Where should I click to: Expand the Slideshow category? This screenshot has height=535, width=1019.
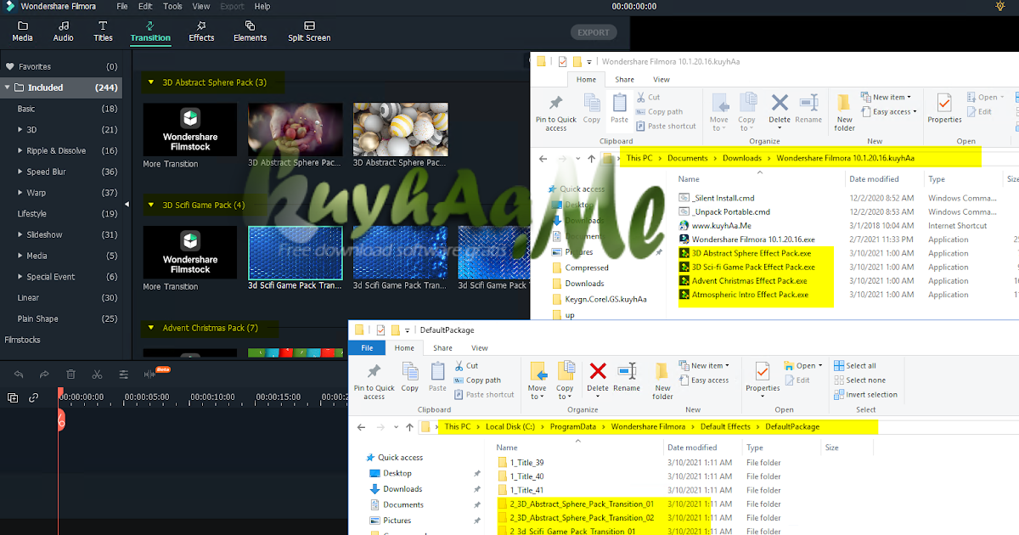(20, 234)
